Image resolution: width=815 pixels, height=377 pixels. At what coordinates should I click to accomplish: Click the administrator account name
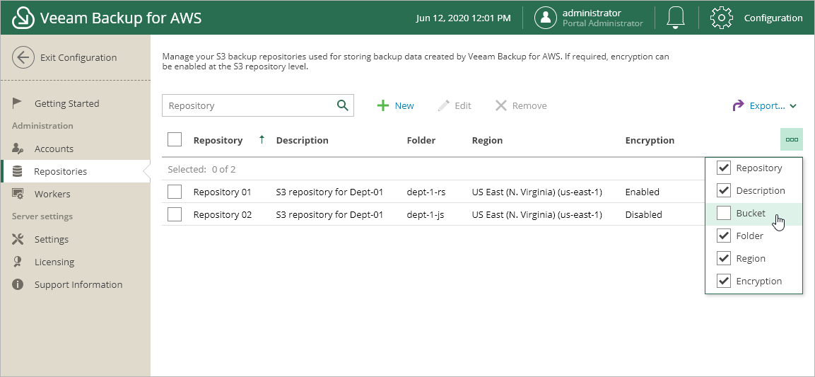pos(592,13)
